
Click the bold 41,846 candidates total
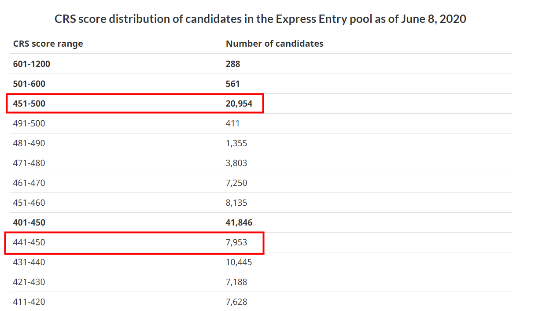239,222
